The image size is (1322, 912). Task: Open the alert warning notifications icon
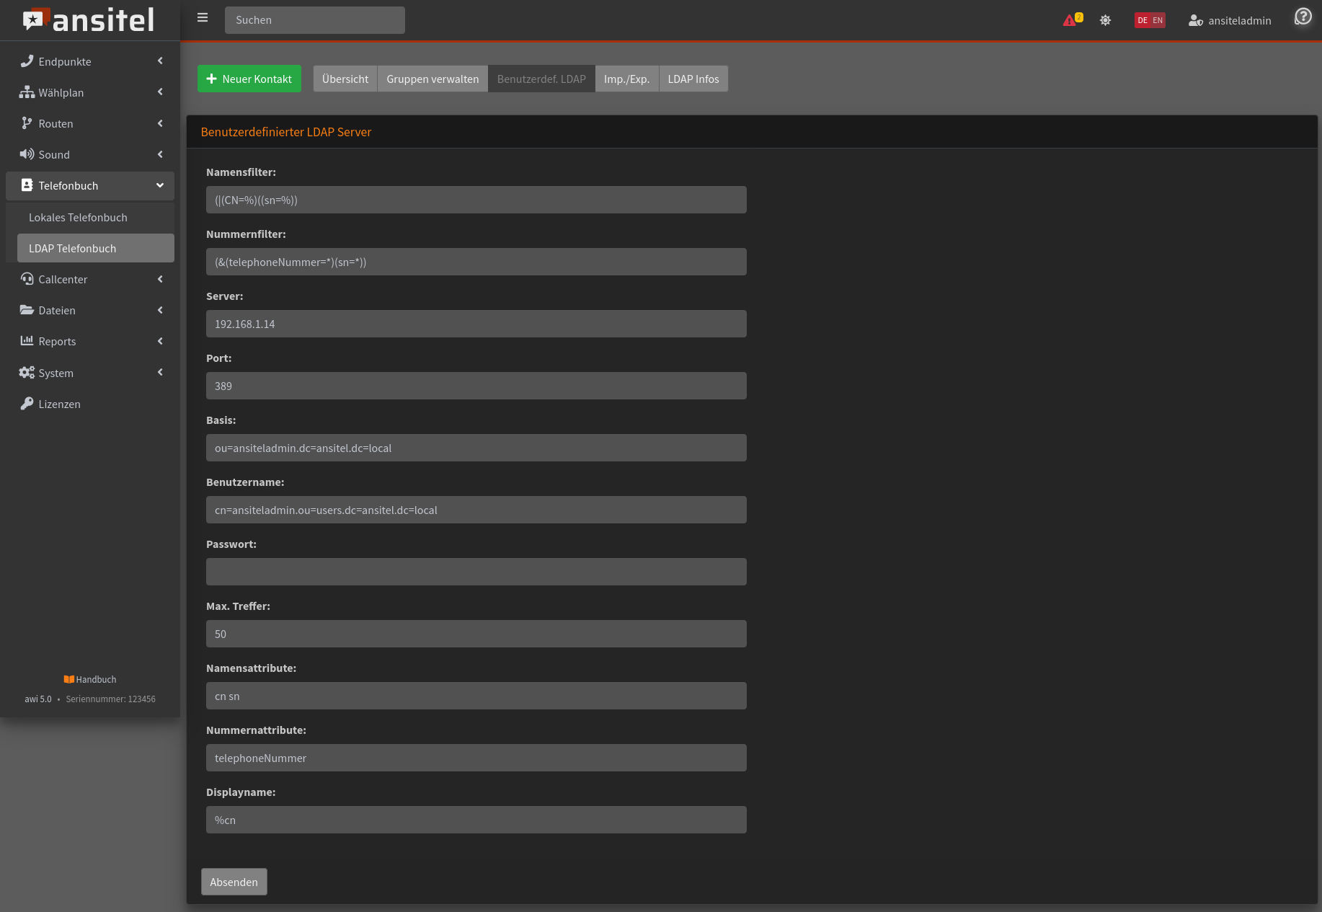point(1071,20)
